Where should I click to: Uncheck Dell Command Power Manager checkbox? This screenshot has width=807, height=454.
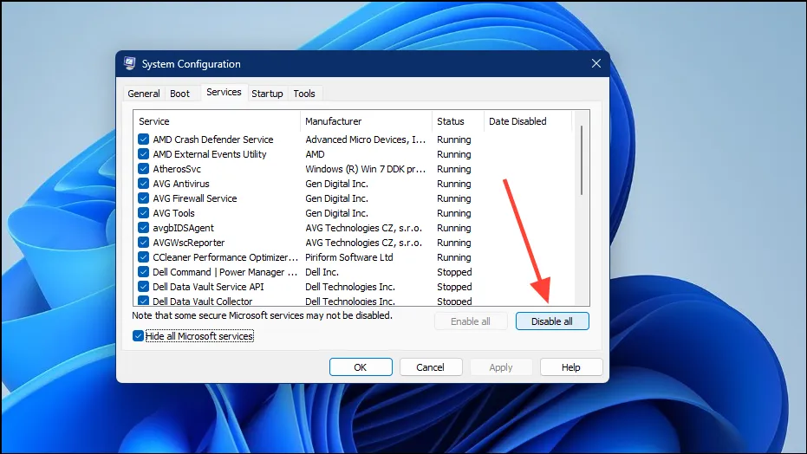[x=144, y=272]
